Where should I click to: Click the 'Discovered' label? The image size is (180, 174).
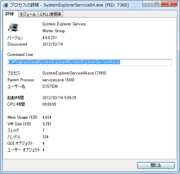(x=17, y=44)
